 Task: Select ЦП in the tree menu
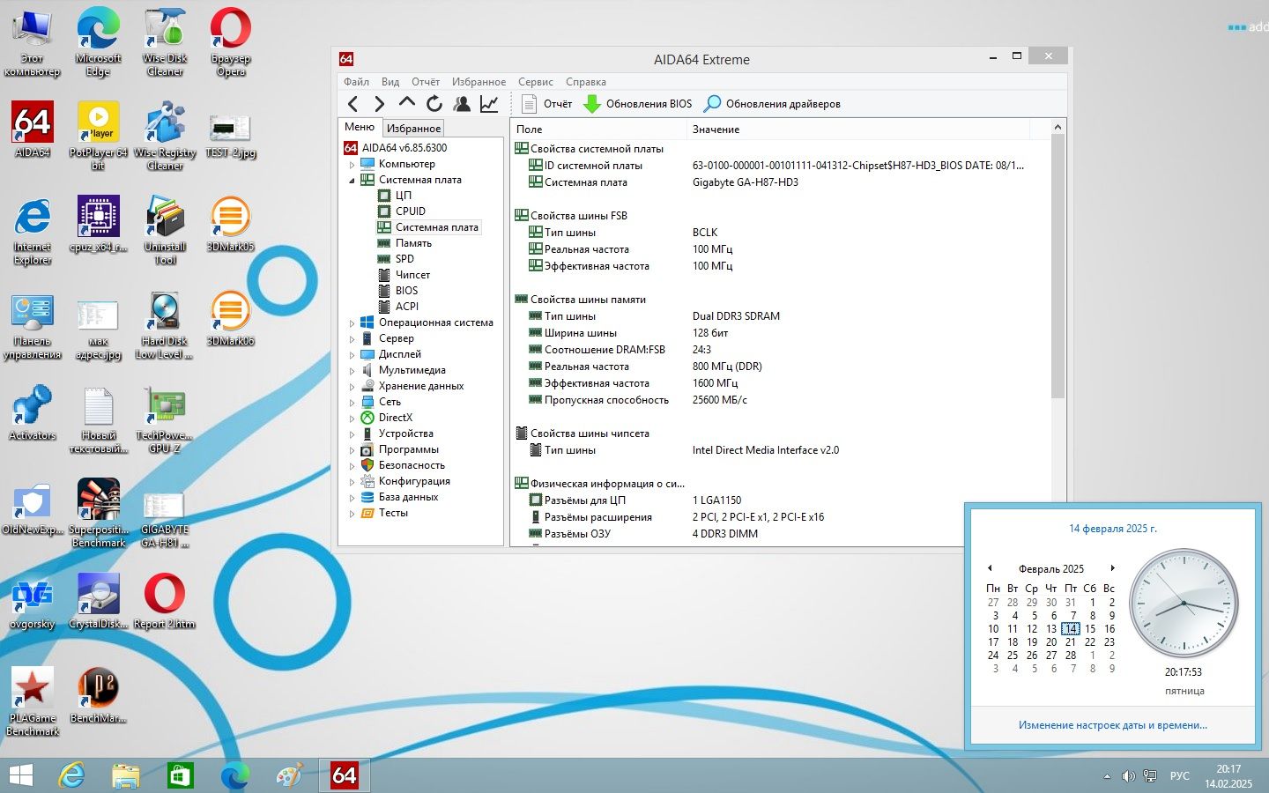pyautogui.click(x=403, y=196)
